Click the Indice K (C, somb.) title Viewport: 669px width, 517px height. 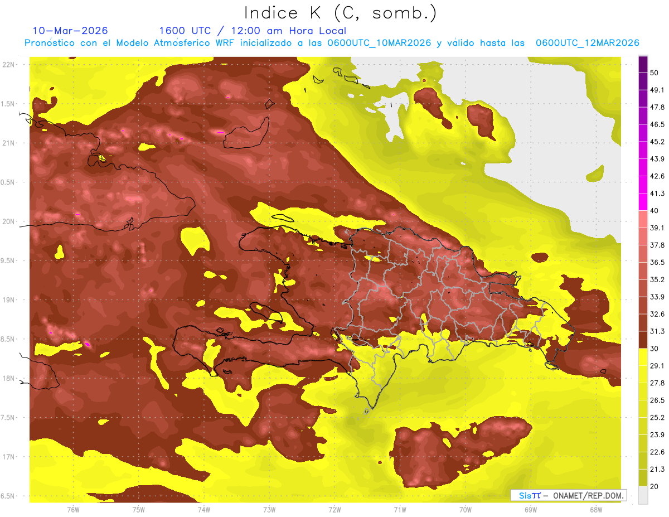point(341,13)
